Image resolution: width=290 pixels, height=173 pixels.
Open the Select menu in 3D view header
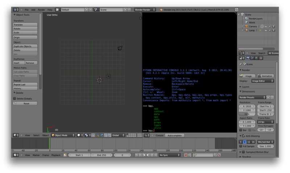pos(36,135)
